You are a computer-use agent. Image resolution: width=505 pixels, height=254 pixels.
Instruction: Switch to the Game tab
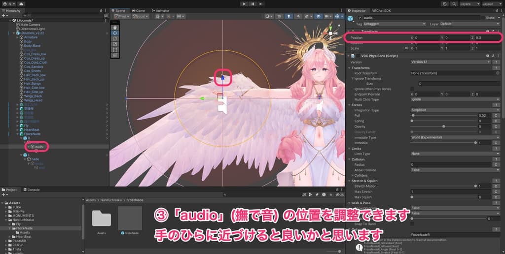138,11
